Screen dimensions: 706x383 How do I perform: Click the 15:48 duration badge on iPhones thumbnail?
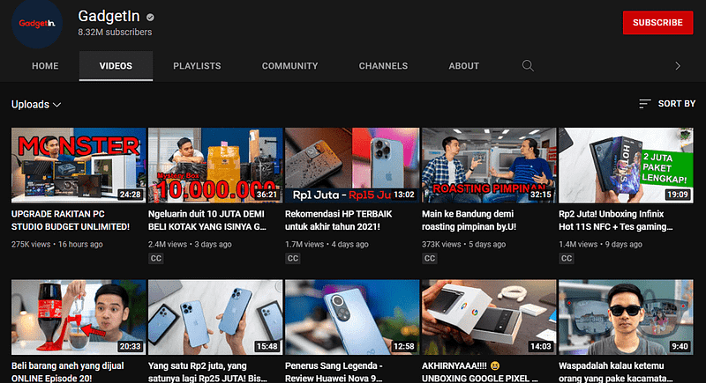tap(267, 346)
